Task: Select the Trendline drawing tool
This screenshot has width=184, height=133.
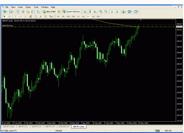Action: point(26,16)
